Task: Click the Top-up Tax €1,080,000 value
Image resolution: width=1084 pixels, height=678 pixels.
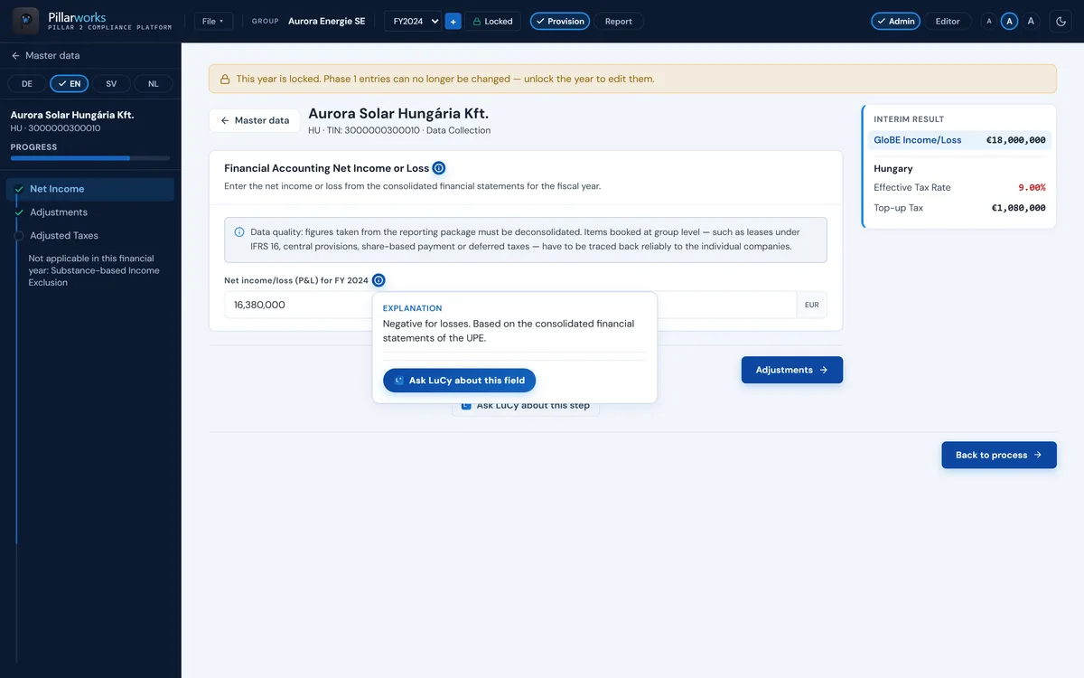Action: (x=1018, y=208)
